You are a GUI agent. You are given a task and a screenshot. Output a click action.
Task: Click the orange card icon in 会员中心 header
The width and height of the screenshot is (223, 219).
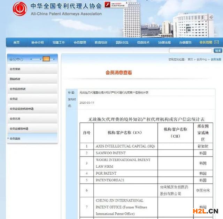coord(46,59)
